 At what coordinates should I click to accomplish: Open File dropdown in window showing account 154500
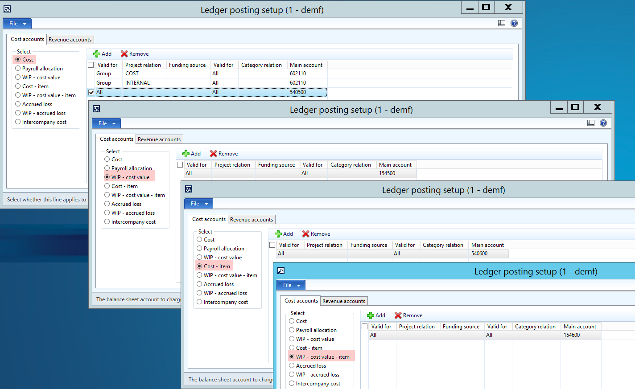coord(107,123)
